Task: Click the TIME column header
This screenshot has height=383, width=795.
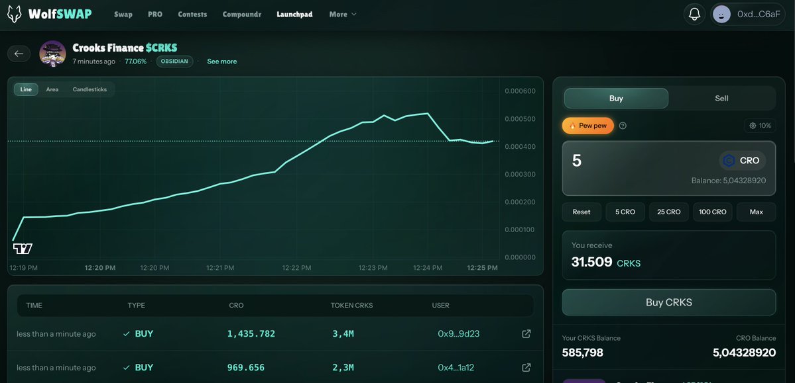Action: 34,306
